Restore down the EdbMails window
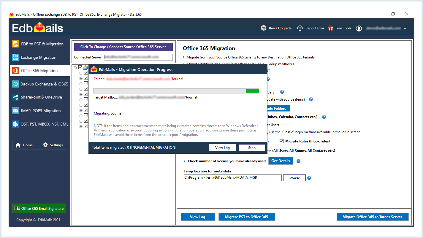Viewport: 423px width, 238px height. coord(393,14)
